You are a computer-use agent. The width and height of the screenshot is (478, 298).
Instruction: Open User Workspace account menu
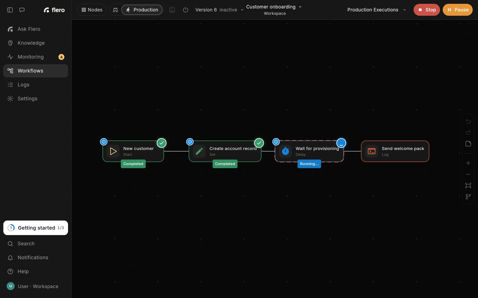coord(36,286)
